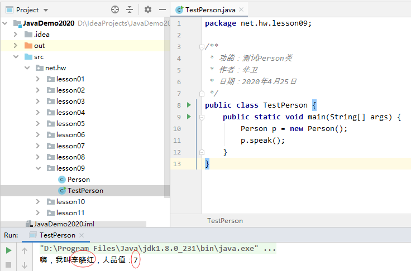
Task: Click the .idea folder icon
Action: point(28,35)
